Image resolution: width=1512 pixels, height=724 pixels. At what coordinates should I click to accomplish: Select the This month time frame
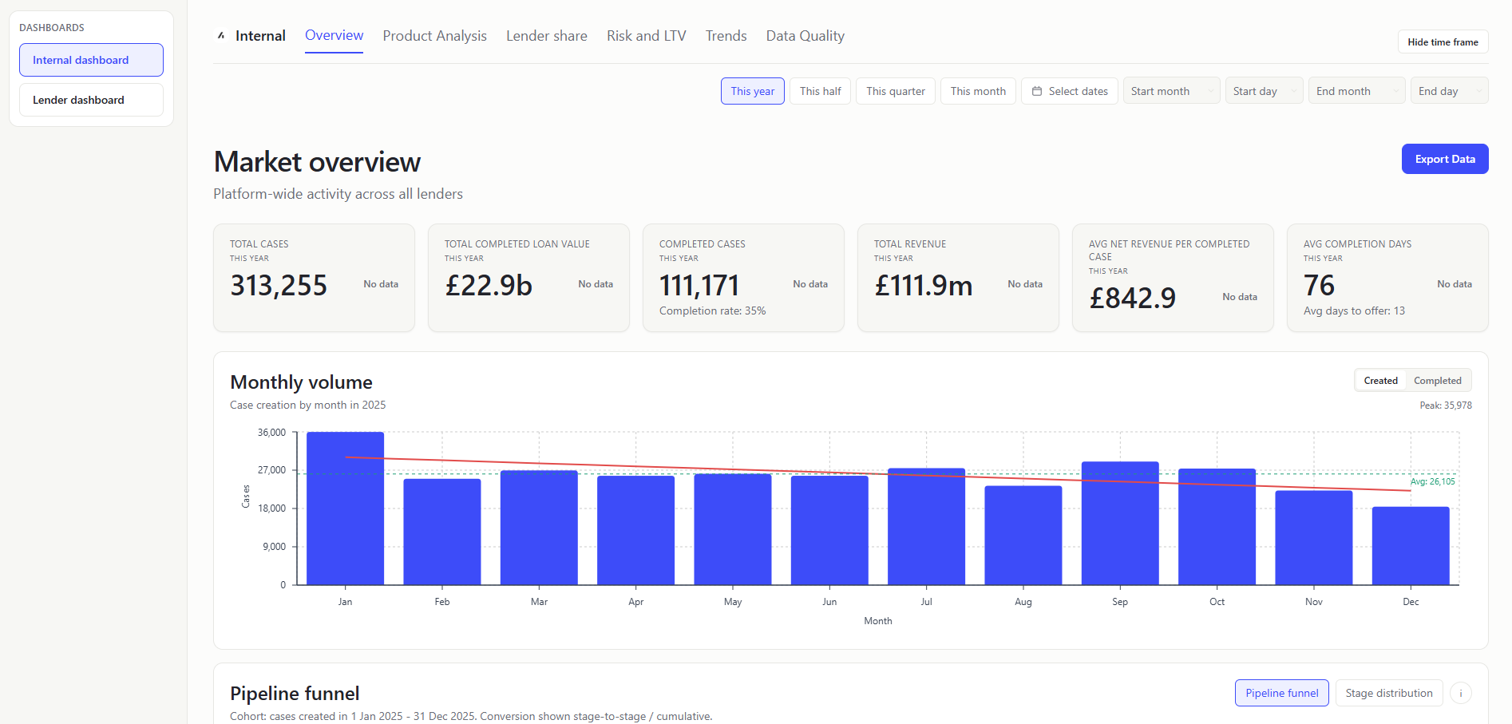coord(978,91)
